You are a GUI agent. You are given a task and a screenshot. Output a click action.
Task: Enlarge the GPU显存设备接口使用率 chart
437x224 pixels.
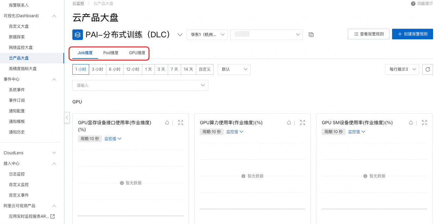181,123
